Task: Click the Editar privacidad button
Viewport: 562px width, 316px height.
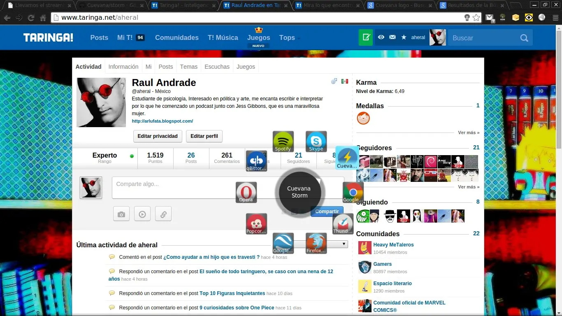Action: pos(158,136)
